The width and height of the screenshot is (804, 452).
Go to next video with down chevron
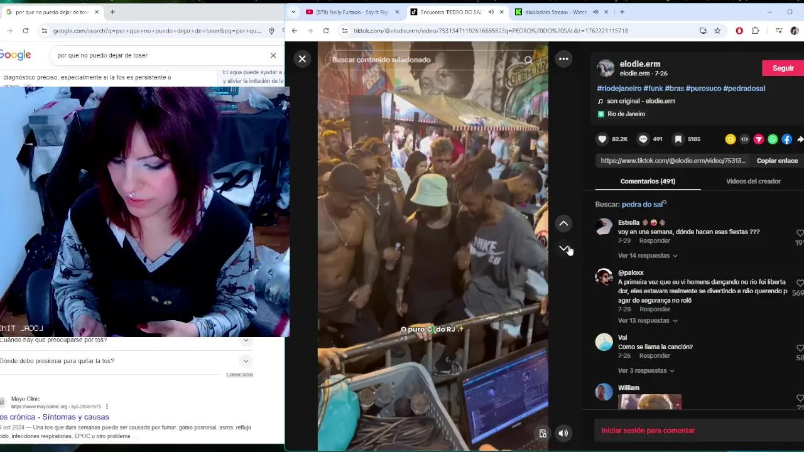click(x=563, y=249)
